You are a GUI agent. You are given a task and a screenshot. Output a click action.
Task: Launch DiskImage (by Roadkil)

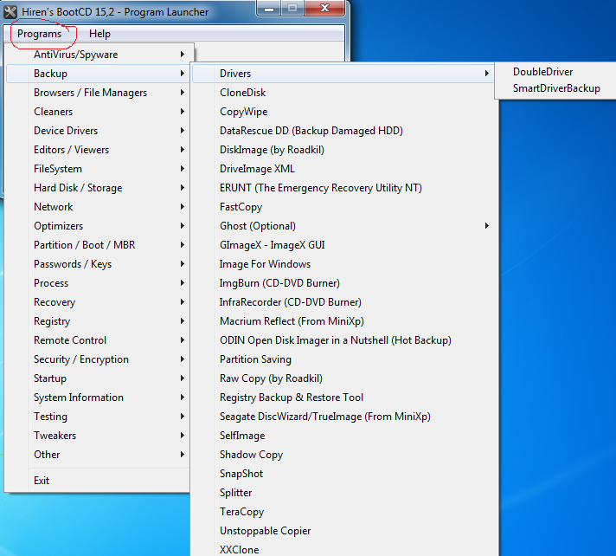(x=343, y=150)
